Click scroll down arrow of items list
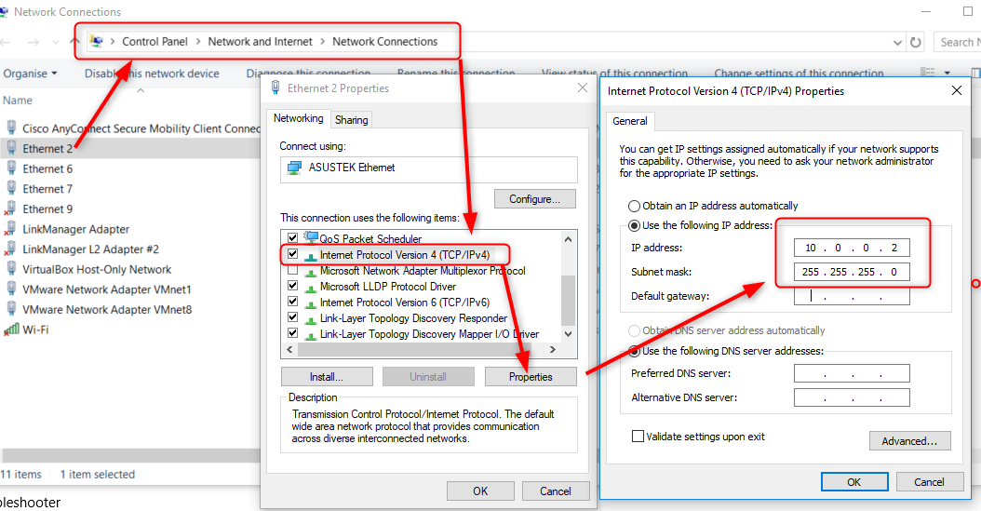The width and height of the screenshot is (981, 511). (568, 334)
